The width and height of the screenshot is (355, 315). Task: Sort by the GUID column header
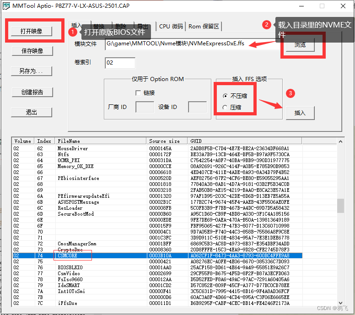click(244, 141)
